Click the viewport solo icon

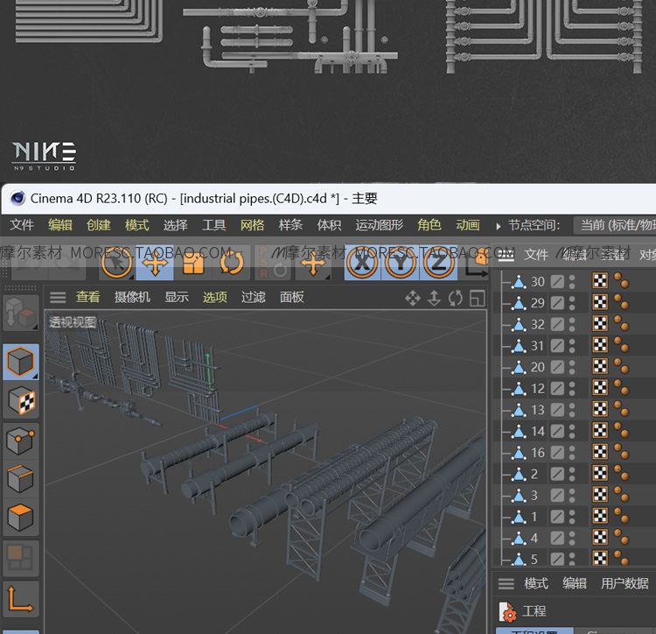pyautogui.click(x=20, y=558)
